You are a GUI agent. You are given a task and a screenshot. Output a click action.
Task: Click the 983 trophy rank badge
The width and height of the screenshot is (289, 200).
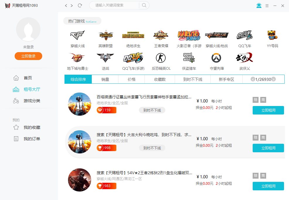[x=106, y=186]
